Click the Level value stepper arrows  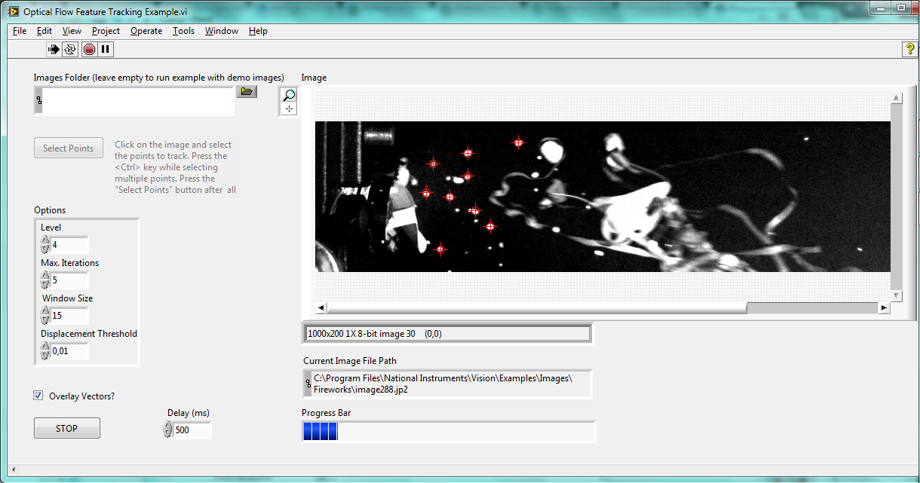click(x=45, y=245)
